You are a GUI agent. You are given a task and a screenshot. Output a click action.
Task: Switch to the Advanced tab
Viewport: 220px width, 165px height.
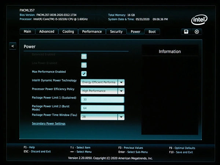pos(47,32)
